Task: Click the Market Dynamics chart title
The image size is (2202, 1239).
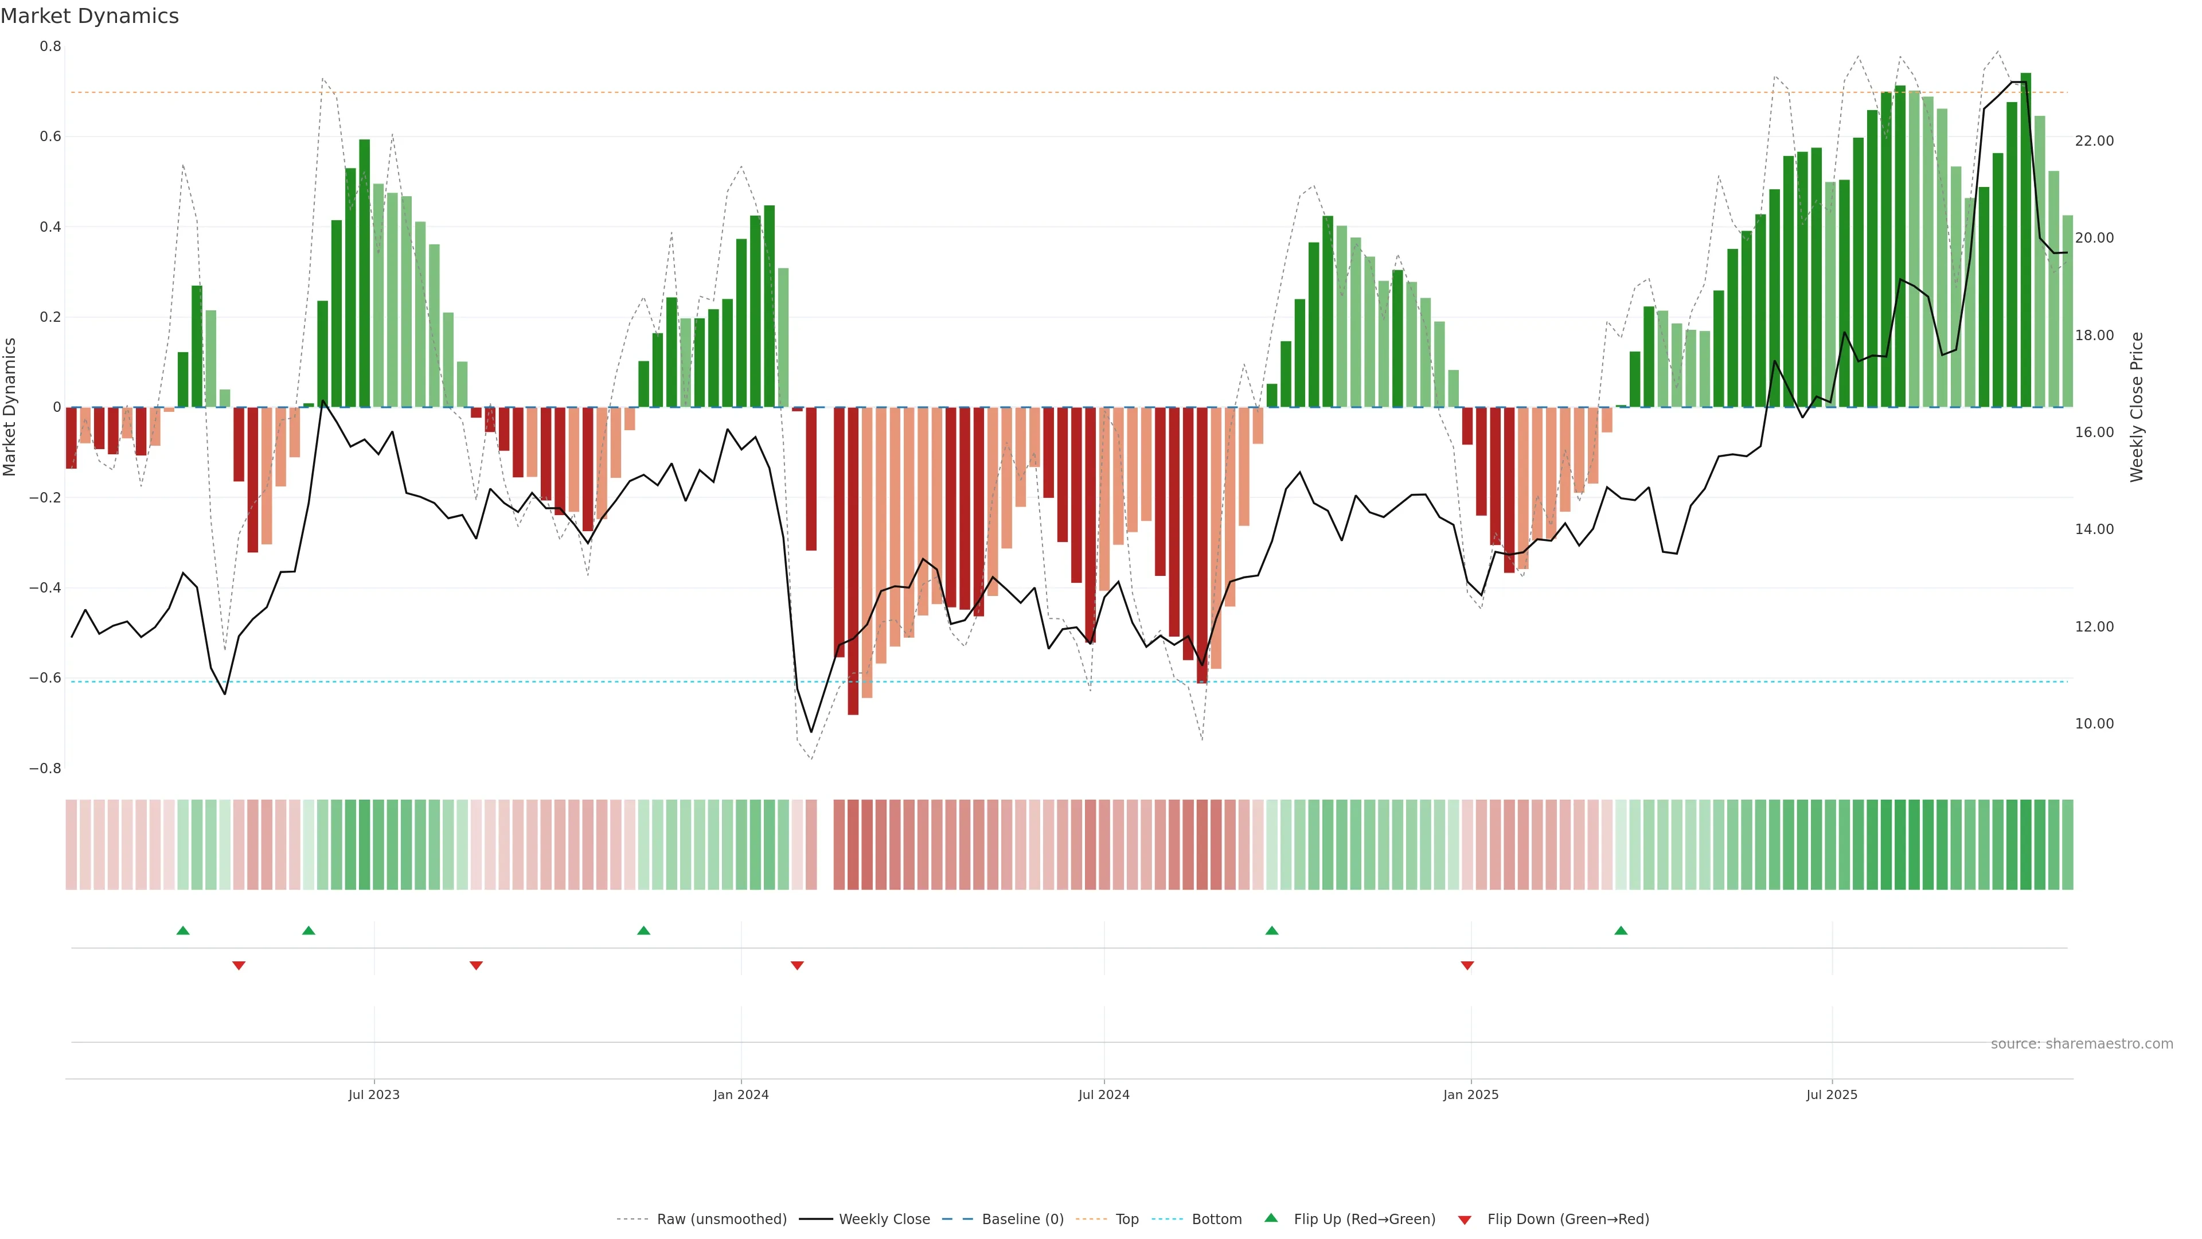Action: point(90,16)
